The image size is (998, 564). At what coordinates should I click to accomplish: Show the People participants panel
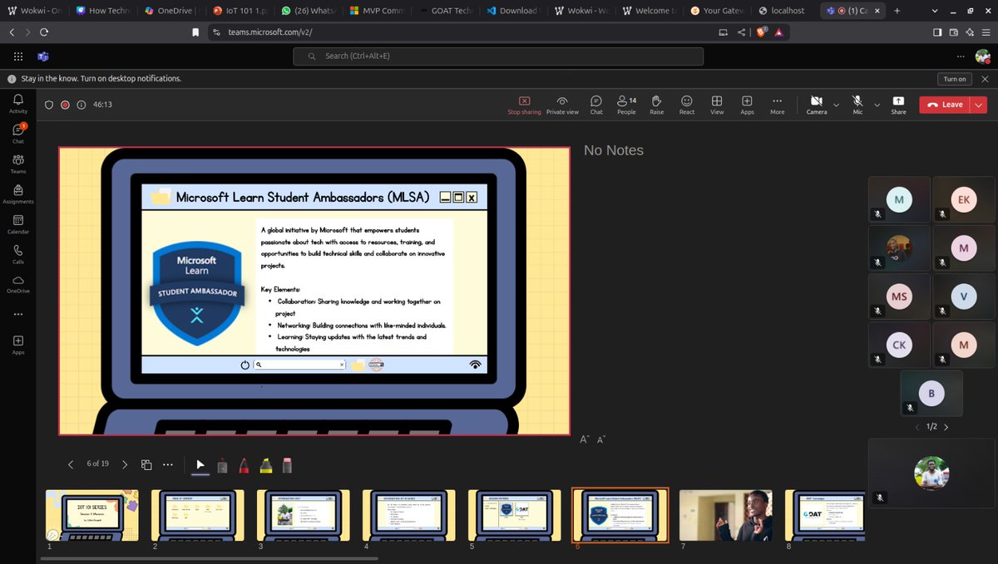[x=626, y=105]
